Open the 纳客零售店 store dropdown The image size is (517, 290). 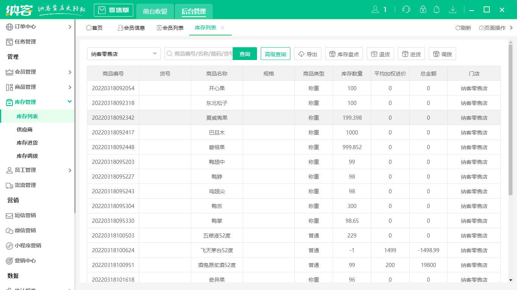click(124, 54)
